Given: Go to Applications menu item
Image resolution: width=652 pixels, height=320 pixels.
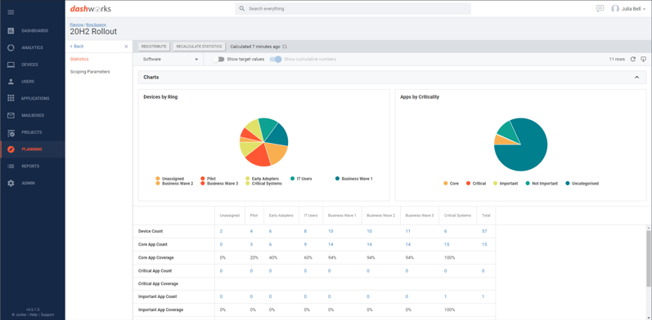Looking at the screenshot, I should coord(35,99).
